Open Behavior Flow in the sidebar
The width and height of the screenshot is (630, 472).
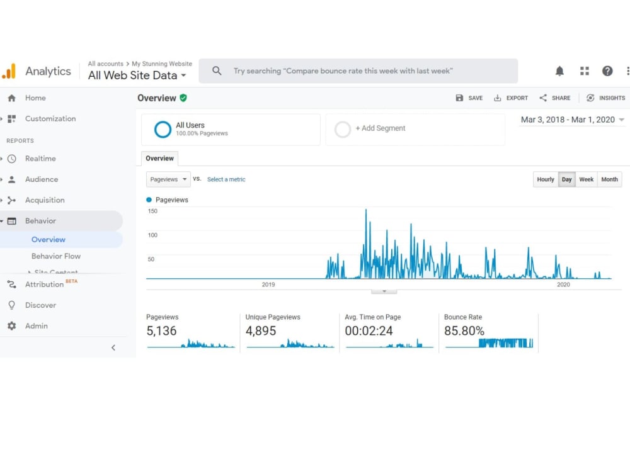pyautogui.click(x=56, y=256)
